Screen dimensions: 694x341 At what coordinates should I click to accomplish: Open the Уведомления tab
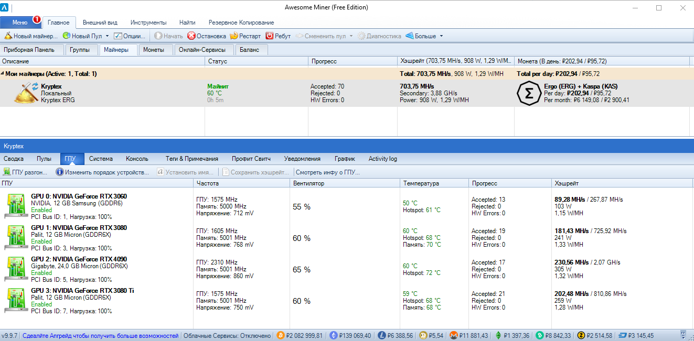[302, 159]
